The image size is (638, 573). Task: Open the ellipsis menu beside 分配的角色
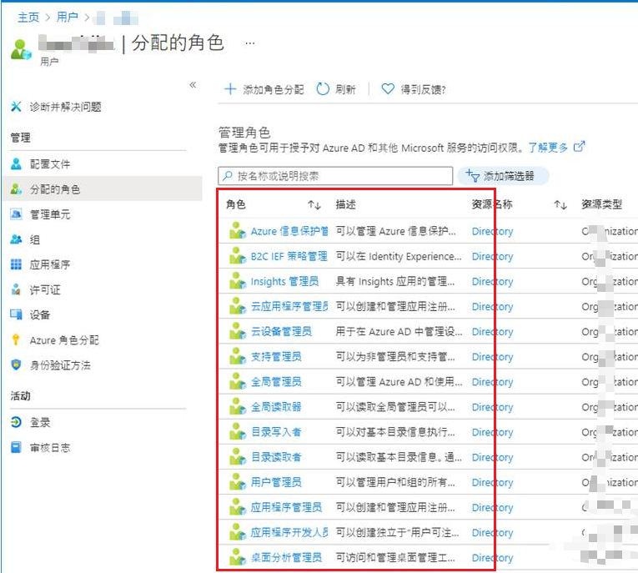point(250,43)
